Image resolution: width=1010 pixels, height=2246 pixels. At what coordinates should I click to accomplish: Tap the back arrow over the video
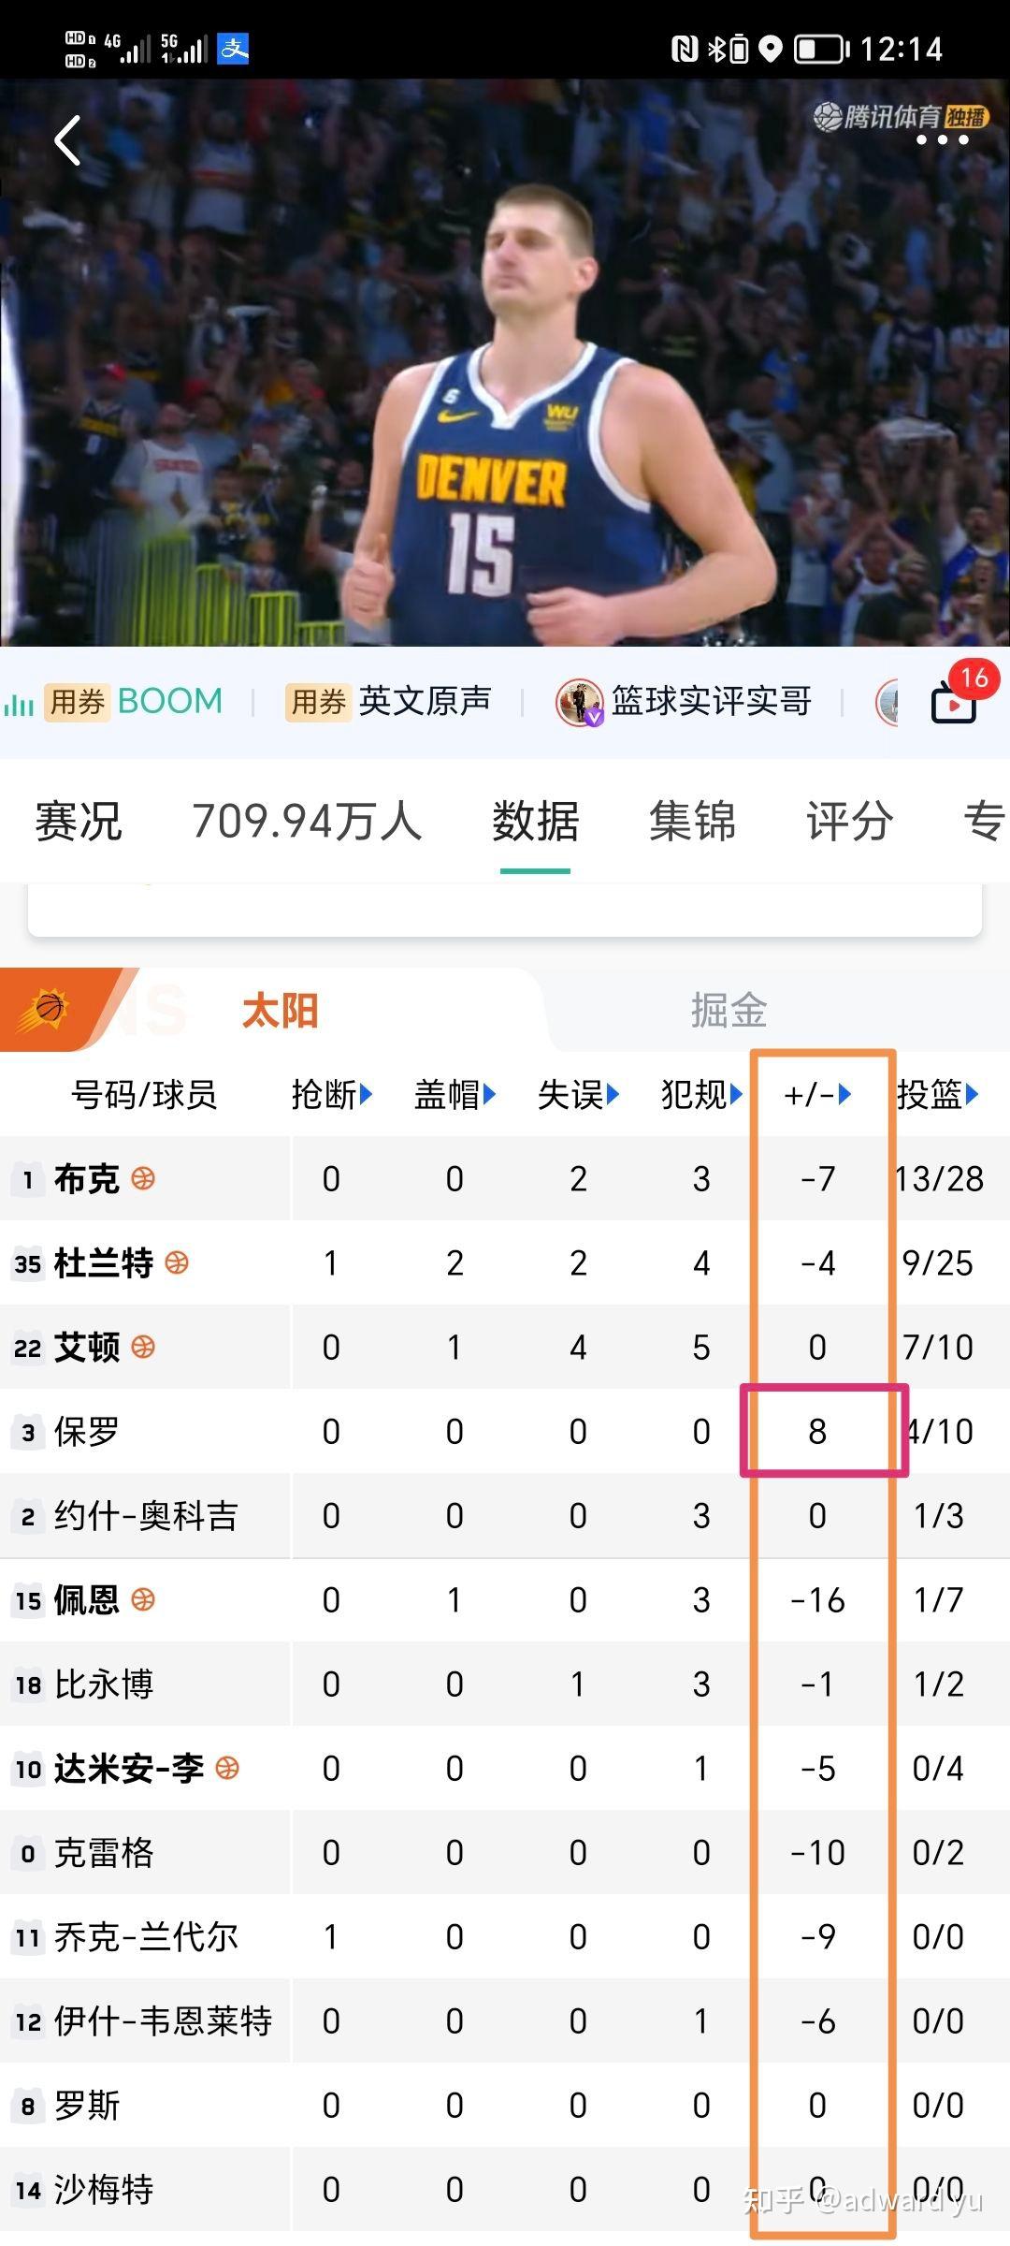point(68,141)
